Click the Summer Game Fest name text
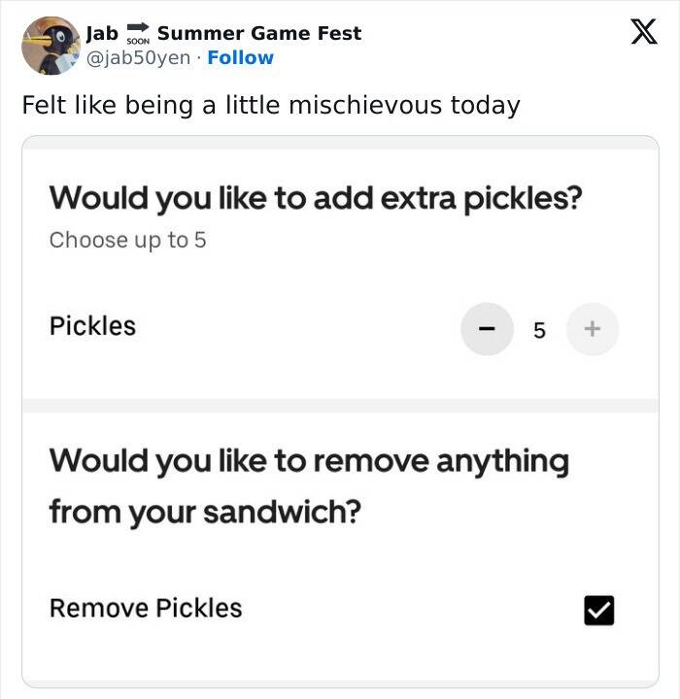The width and height of the screenshot is (680, 699). pyautogui.click(x=259, y=33)
